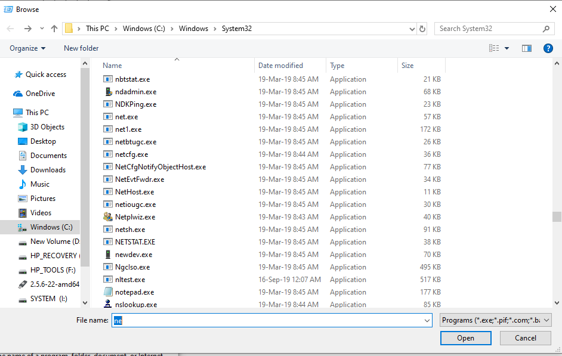Select OneDrive in navigation pane

coord(40,94)
